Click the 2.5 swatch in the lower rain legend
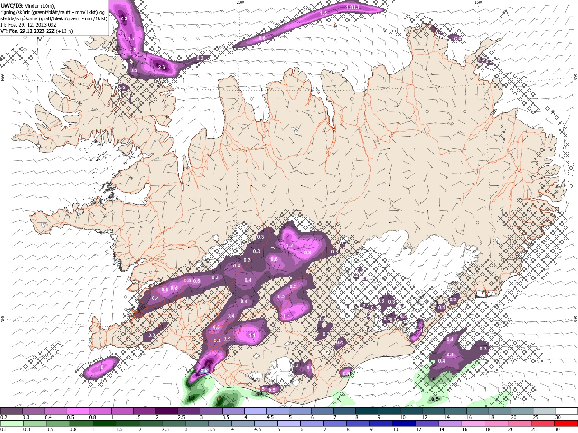This screenshot has height=433, width=578. [173, 424]
